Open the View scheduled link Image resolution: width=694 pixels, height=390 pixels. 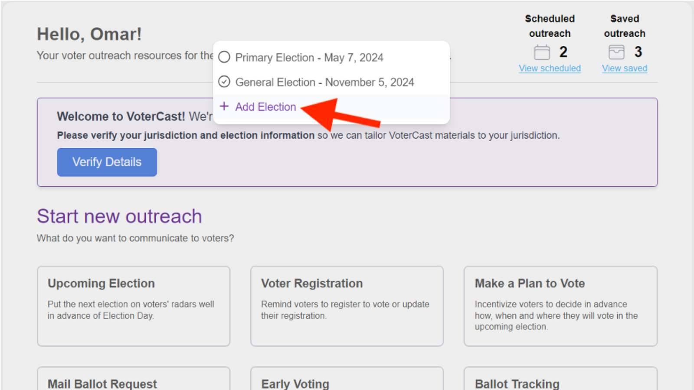[550, 68]
